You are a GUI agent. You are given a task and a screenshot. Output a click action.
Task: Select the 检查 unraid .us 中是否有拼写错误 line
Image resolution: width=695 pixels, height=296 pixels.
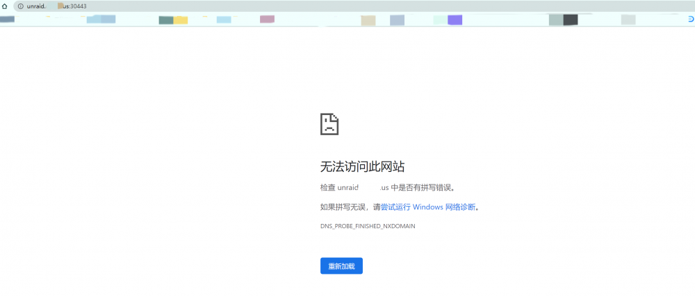pos(388,187)
